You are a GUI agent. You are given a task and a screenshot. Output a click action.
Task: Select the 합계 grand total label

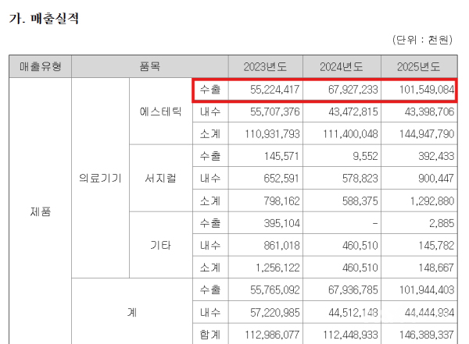click(210, 335)
